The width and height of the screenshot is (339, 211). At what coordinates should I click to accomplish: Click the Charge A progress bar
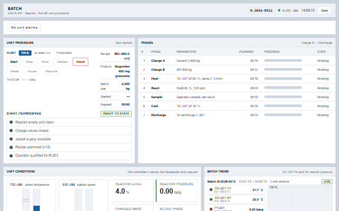pyautogui.click(x=283, y=61)
